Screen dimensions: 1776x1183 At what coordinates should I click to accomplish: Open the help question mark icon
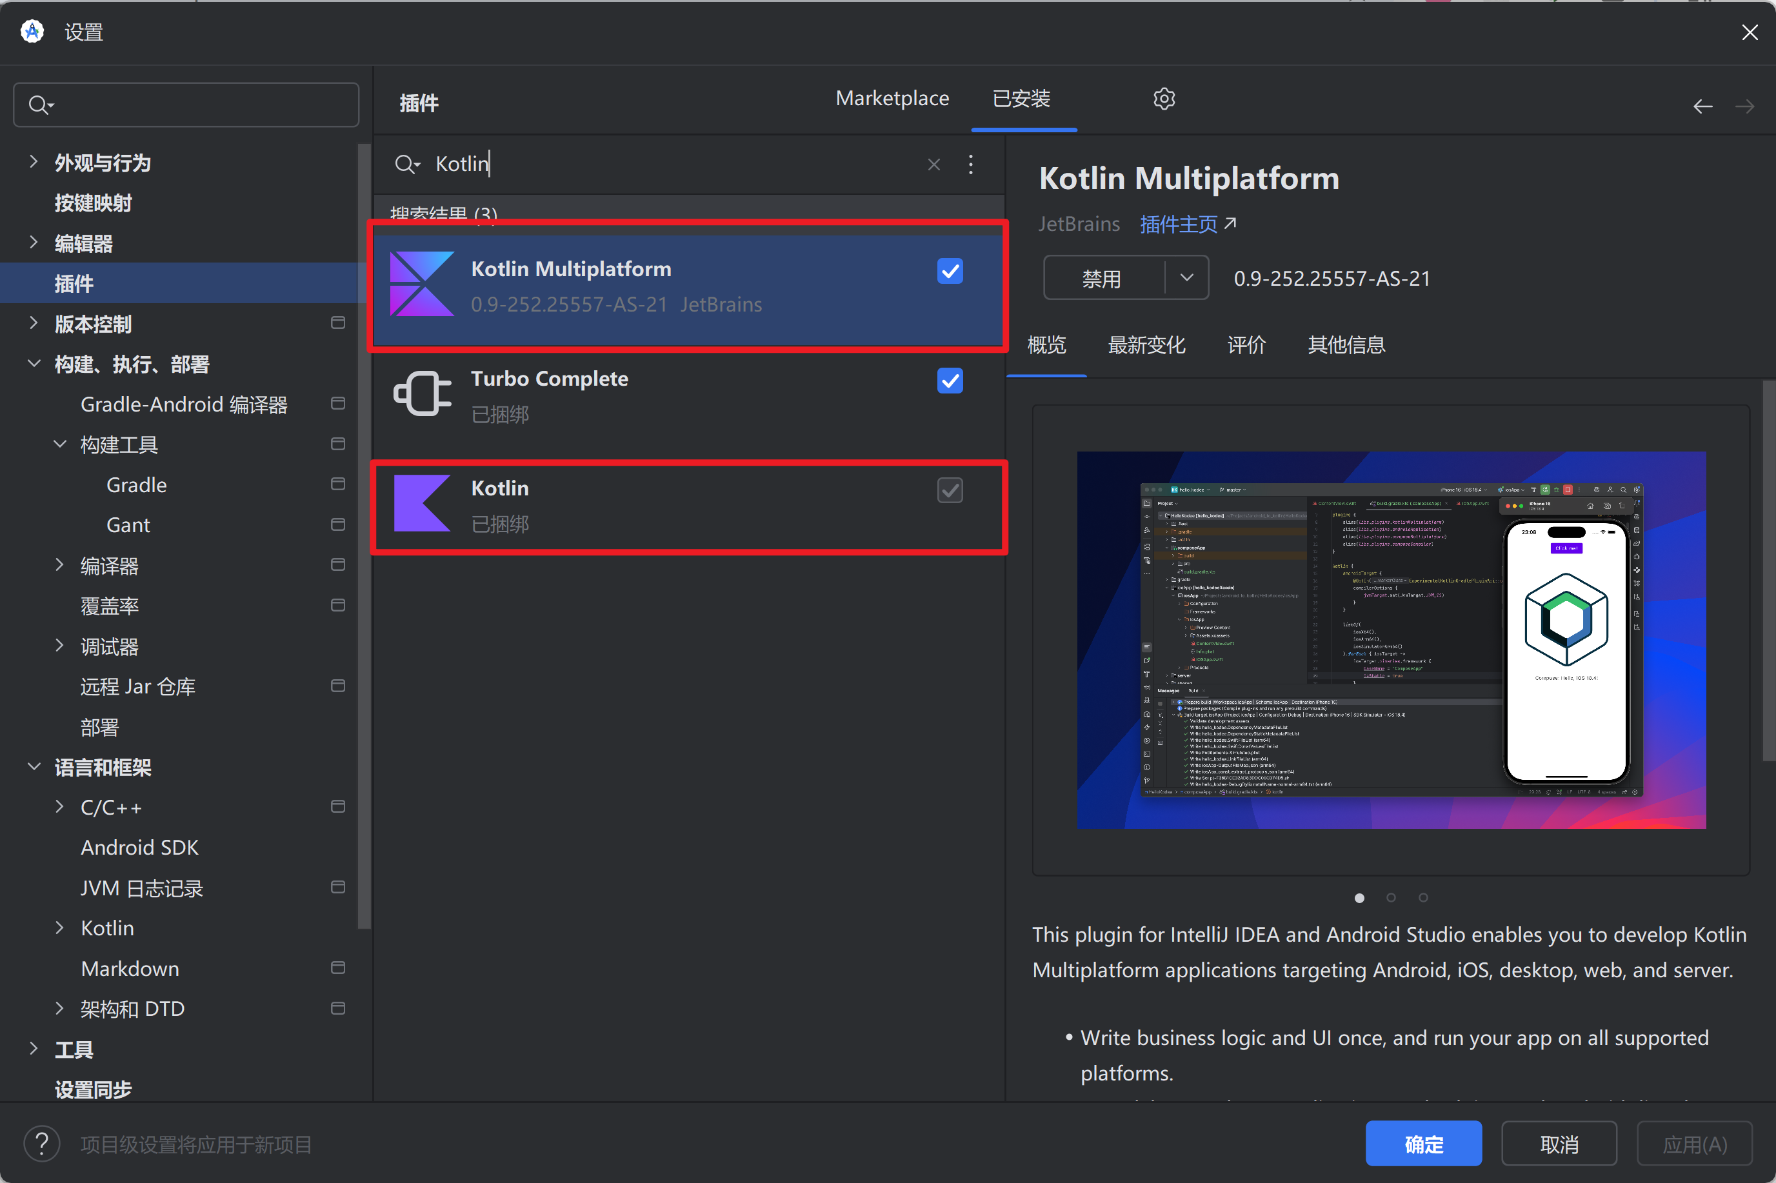tap(41, 1144)
